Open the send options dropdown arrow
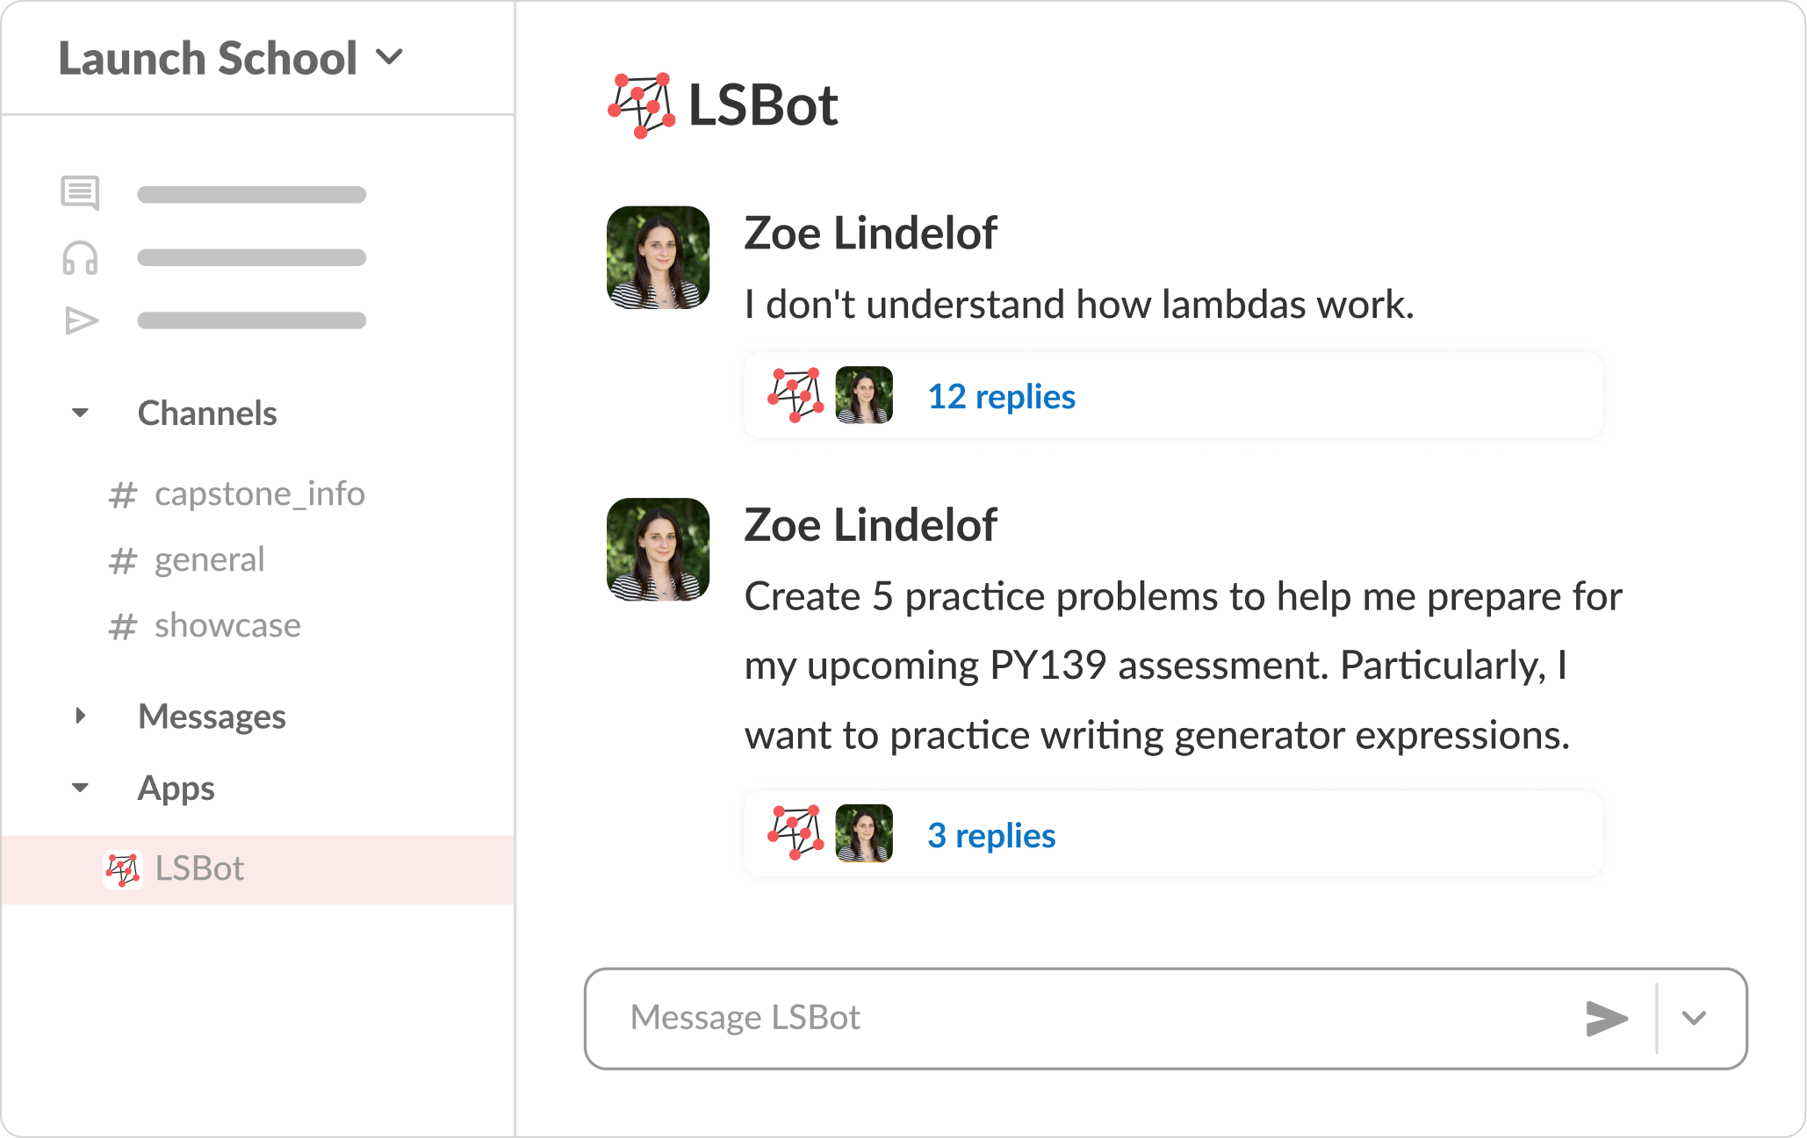This screenshot has height=1138, width=1807. tap(1694, 1019)
